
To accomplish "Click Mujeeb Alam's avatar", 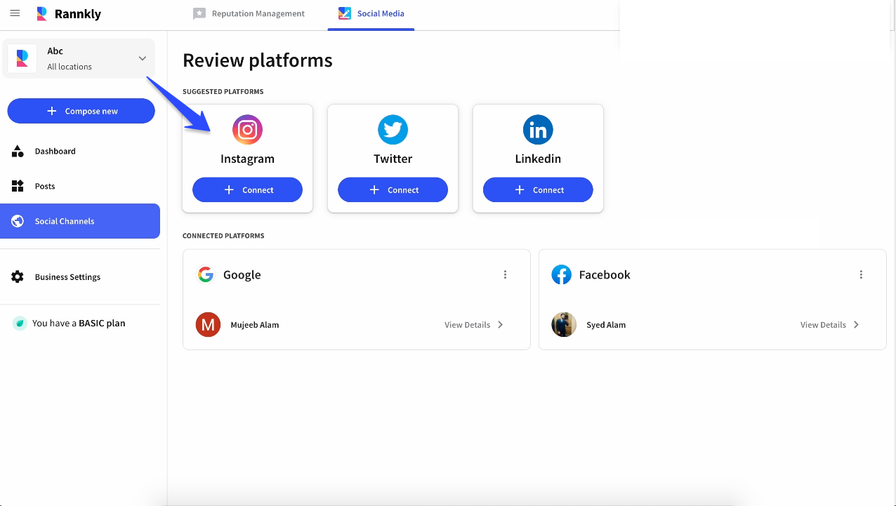I will coord(208,325).
